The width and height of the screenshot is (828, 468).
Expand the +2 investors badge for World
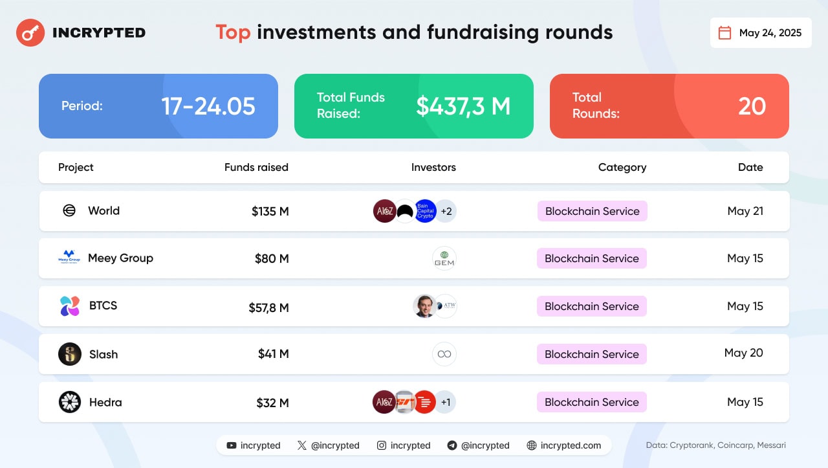click(446, 211)
